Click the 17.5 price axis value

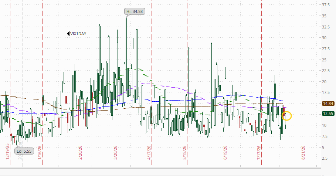coord(326,92)
